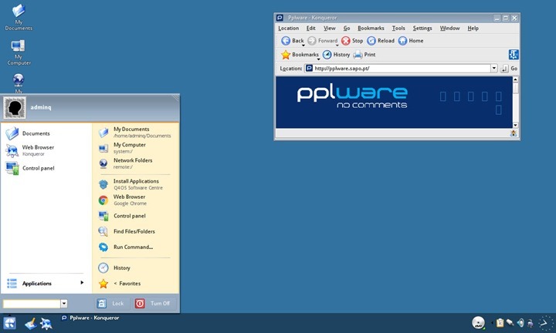The image size is (556, 333).
Task: Click the greyed Forward button in Konqueror
Action: (322, 41)
